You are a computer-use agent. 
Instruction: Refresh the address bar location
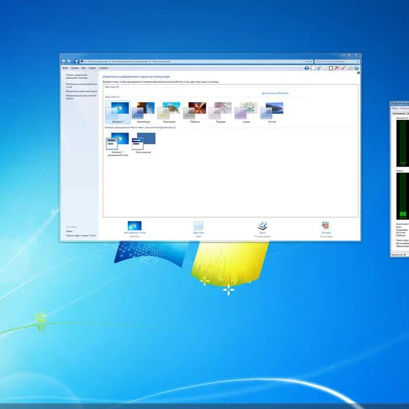click(311, 61)
